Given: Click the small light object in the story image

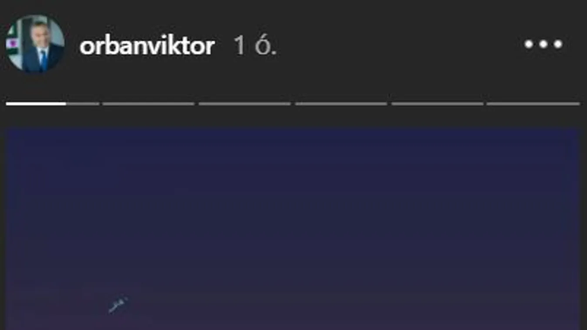Looking at the screenshot, I should click(118, 305).
